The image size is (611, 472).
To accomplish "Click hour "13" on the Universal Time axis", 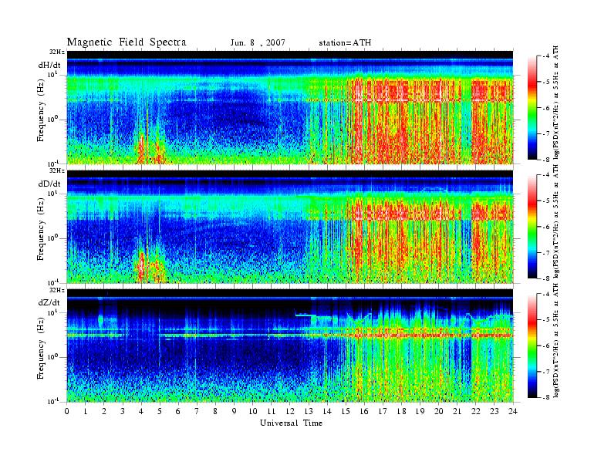I will tap(309, 411).
